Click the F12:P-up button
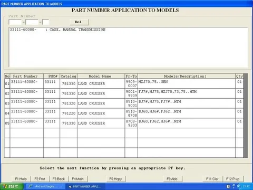253x190 pixels. pos(233,179)
